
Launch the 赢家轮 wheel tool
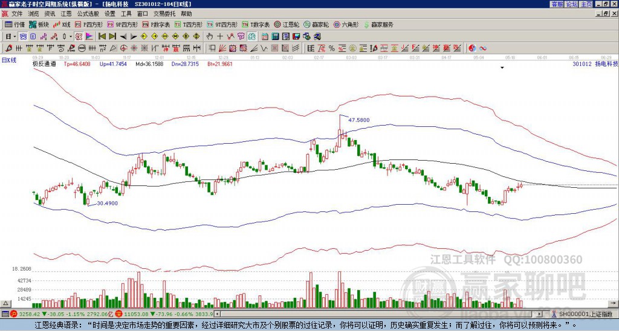pyautogui.click(x=316, y=24)
